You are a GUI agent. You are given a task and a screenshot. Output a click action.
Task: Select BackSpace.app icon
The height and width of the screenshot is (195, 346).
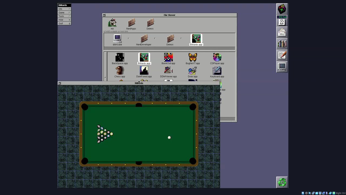120,59
